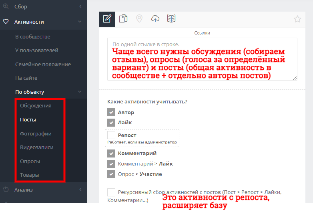Select Посты in the sidebar
Viewport: 313px width, 210px height.
pyautogui.click(x=28, y=120)
